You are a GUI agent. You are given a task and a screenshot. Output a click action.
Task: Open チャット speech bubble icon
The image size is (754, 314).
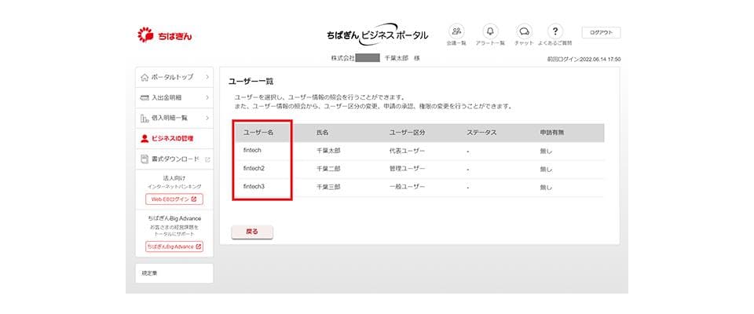[524, 31]
